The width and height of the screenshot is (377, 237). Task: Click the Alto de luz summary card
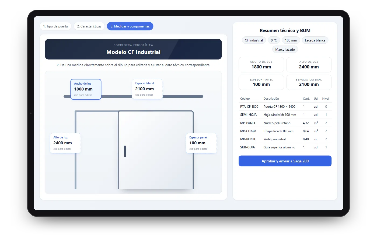point(309,65)
